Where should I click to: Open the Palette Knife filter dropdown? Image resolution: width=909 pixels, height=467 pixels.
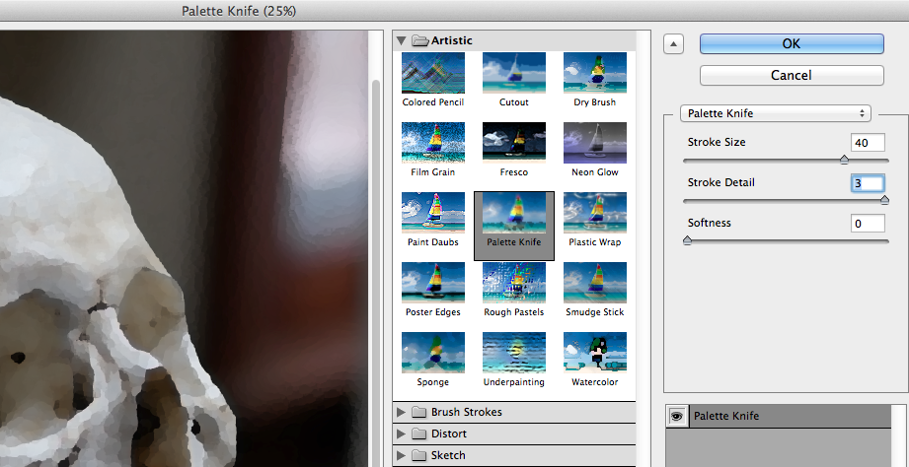pyautogui.click(x=775, y=113)
